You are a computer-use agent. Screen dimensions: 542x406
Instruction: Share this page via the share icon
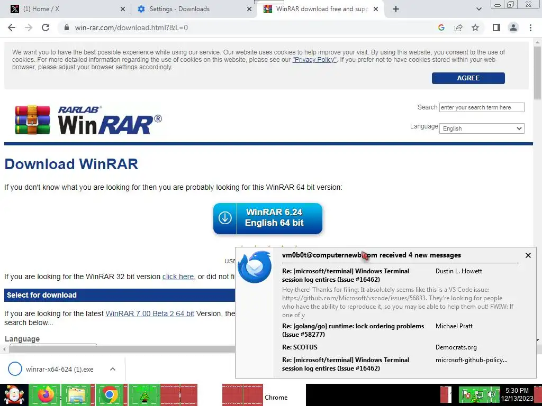(x=458, y=27)
